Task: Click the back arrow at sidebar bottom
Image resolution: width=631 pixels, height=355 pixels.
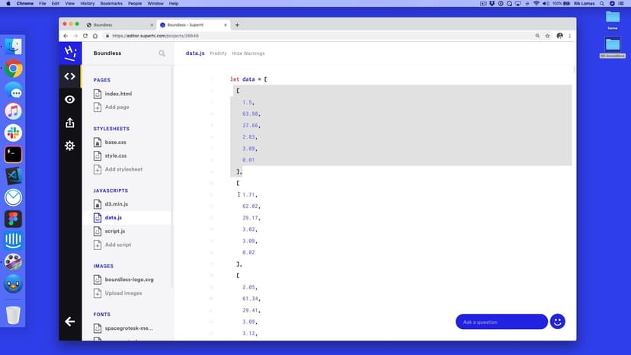Action: pyautogui.click(x=69, y=321)
